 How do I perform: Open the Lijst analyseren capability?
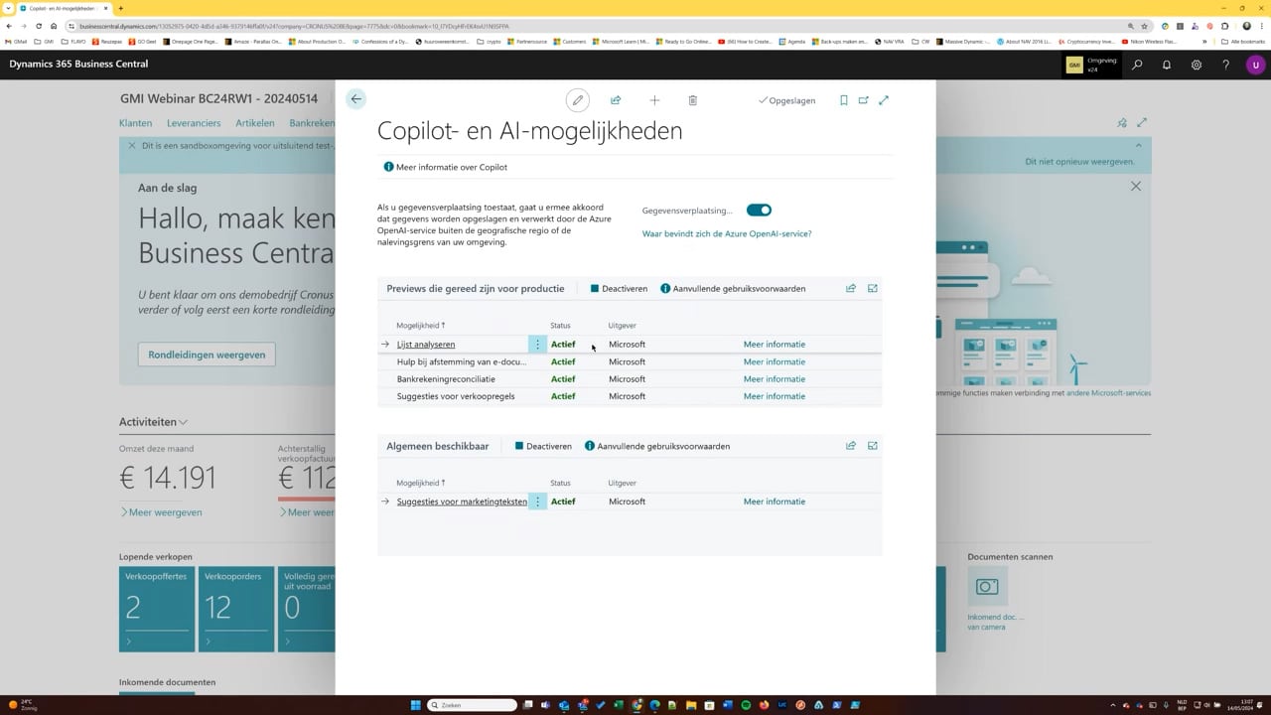(426, 345)
